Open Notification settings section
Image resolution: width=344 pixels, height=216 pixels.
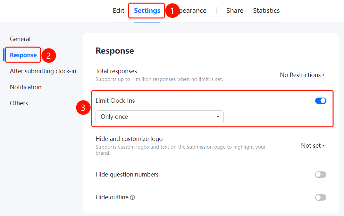[x=26, y=87]
